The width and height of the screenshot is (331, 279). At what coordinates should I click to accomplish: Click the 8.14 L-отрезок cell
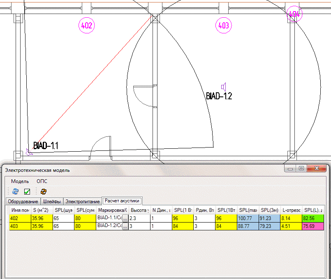(x=291, y=218)
